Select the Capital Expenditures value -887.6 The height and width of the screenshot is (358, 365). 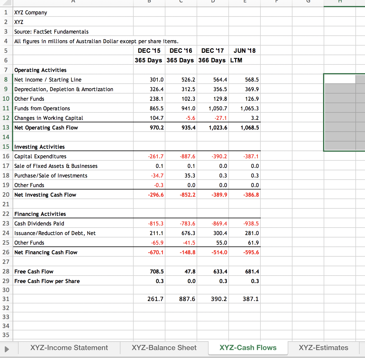(x=187, y=156)
